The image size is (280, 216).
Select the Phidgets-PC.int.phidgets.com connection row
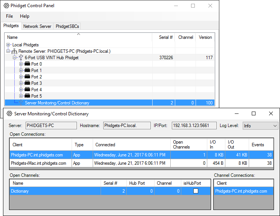[x=141, y=155]
